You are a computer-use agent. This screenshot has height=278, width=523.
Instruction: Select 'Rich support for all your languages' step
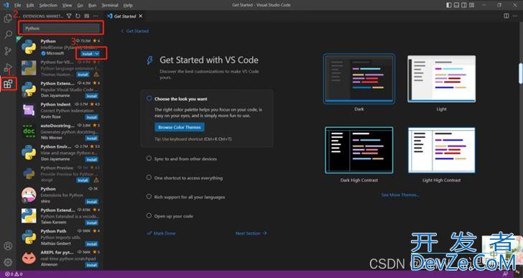pos(189,197)
